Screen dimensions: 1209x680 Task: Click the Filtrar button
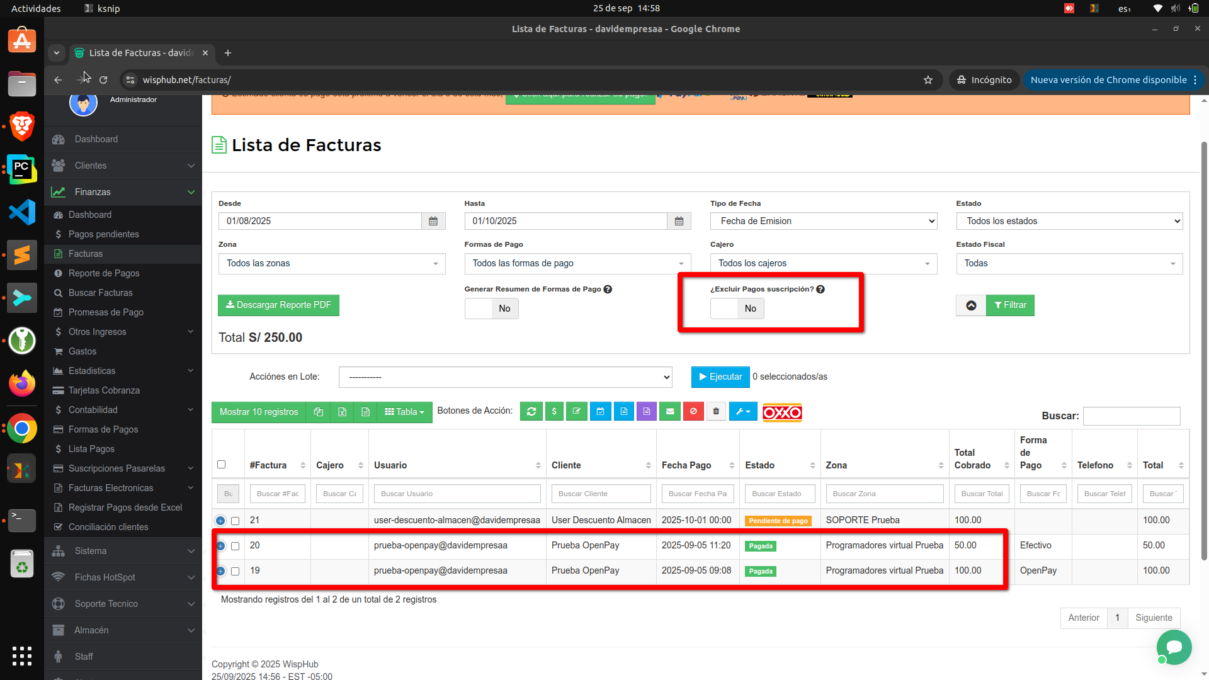click(1010, 305)
